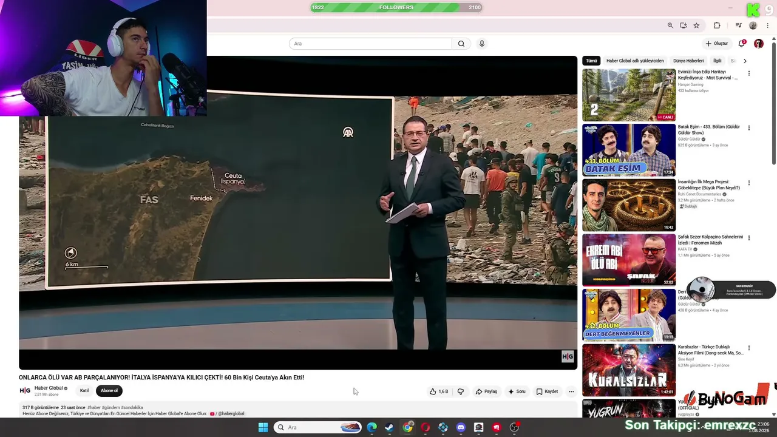This screenshot has height=437, width=777.
Task: Open title Kuralsızlar - Türkçe Dublajlı
Action: point(711,350)
